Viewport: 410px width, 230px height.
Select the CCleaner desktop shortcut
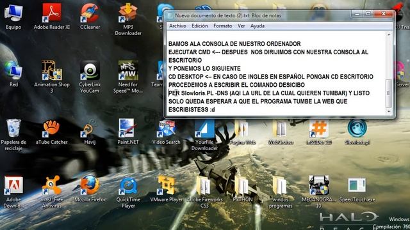click(90, 17)
